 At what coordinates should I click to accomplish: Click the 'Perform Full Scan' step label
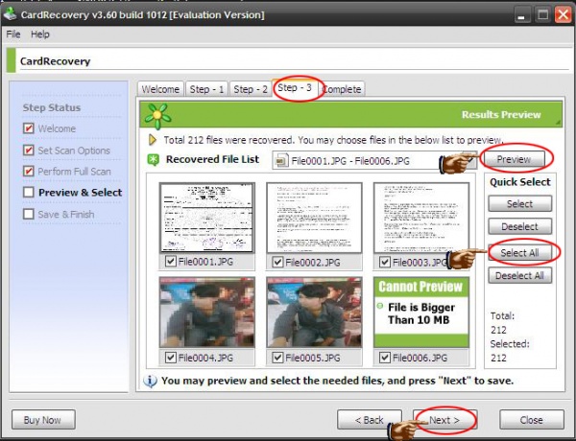pyautogui.click(x=74, y=172)
